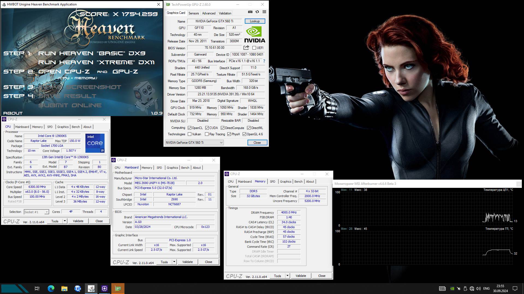Toggle the PhysX checkbox
Screen dimensions: 524x294
229,134
